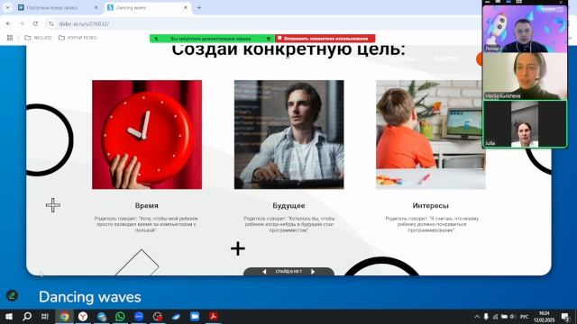Click the slide title Создай конкретную цель

click(288, 50)
